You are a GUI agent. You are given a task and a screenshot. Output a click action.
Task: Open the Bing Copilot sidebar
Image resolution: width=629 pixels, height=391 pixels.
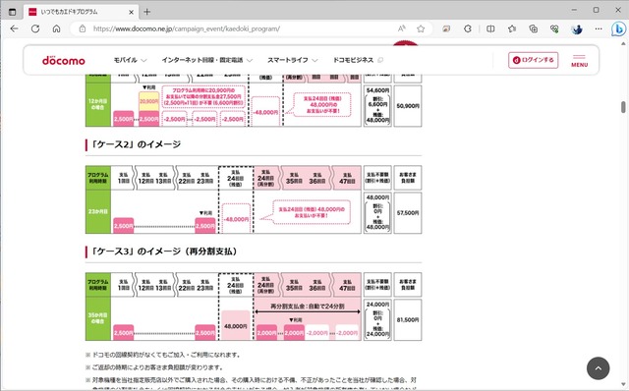[x=618, y=28]
